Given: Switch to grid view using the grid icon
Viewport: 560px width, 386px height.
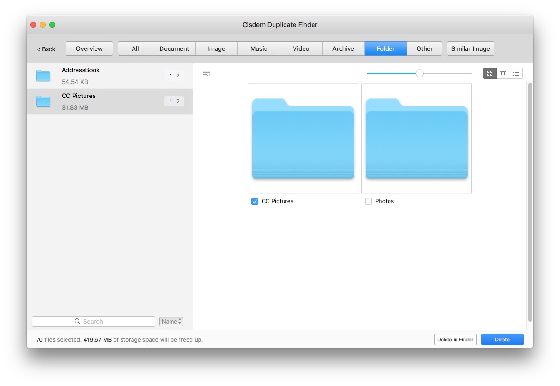Looking at the screenshot, I should [x=489, y=73].
